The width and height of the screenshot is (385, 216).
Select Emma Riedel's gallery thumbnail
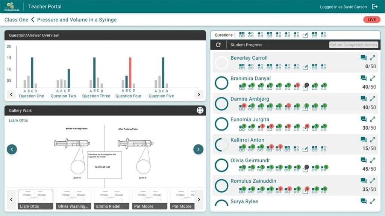coord(111,199)
